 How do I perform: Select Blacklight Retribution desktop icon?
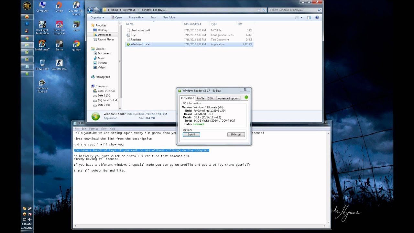(42, 28)
